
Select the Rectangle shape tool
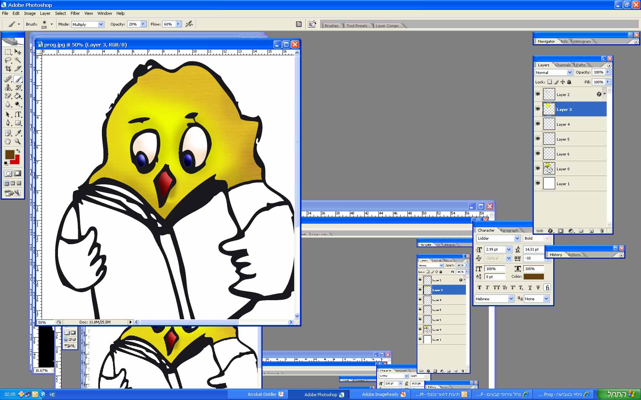coord(18,123)
